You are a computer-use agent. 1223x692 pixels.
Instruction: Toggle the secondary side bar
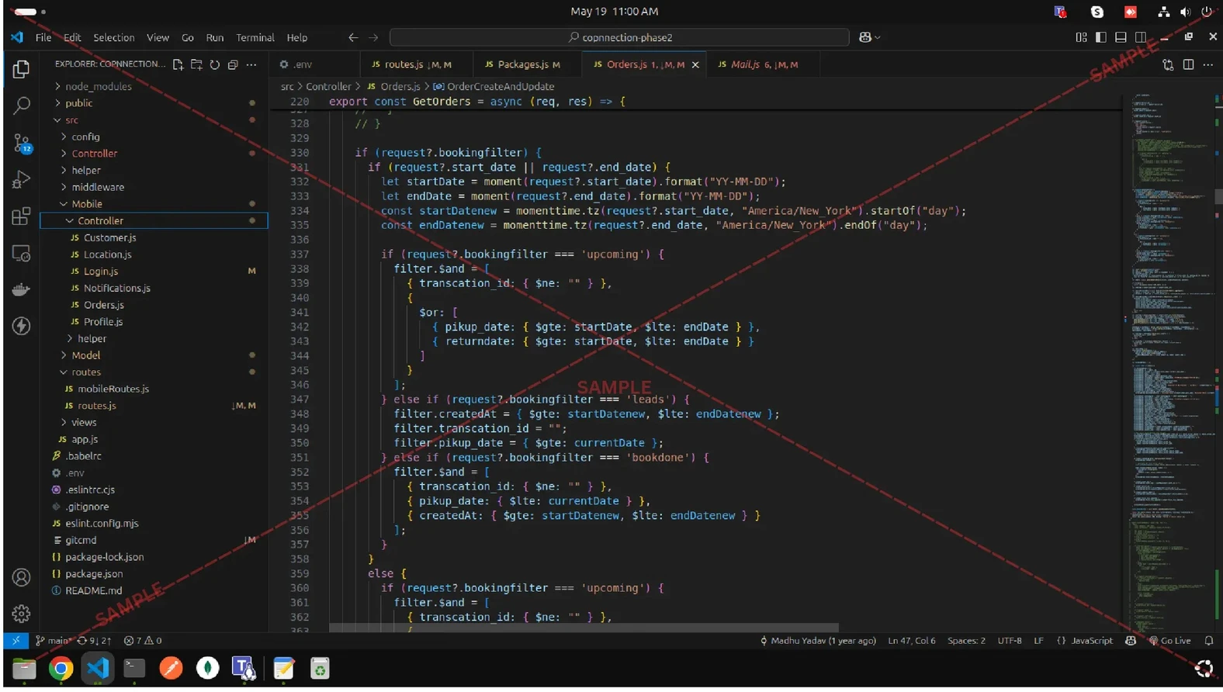(1141, 37)
